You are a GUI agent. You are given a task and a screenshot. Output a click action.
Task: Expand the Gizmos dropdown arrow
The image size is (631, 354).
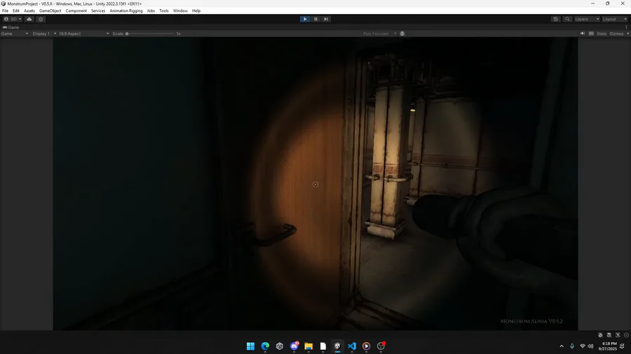[x=627, y=34]
